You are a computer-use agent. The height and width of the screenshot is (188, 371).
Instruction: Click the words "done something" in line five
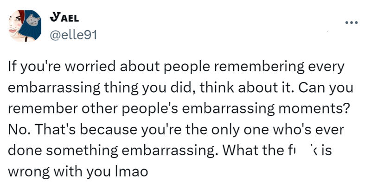pyautogui.click(x=63, y=150)
